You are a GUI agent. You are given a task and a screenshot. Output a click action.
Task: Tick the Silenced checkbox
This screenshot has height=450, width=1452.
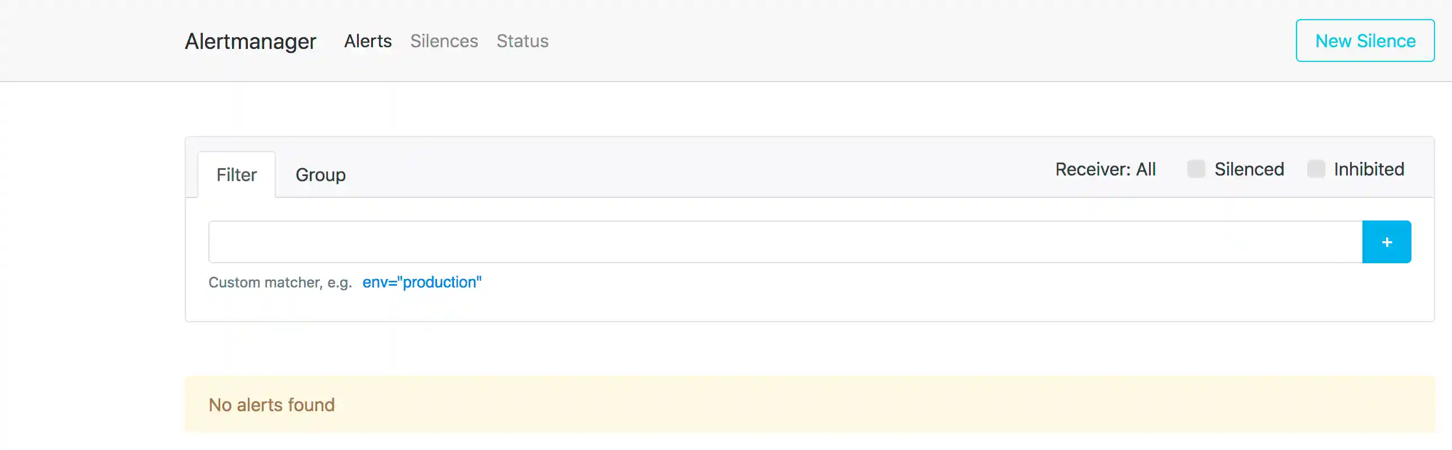click(x=1196, y=169)
